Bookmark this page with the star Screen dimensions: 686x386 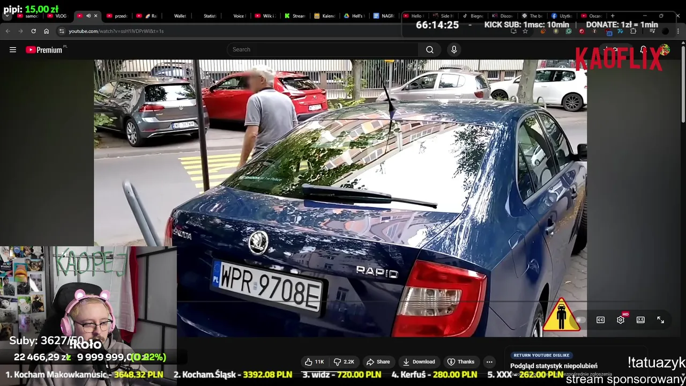(525, 31)
